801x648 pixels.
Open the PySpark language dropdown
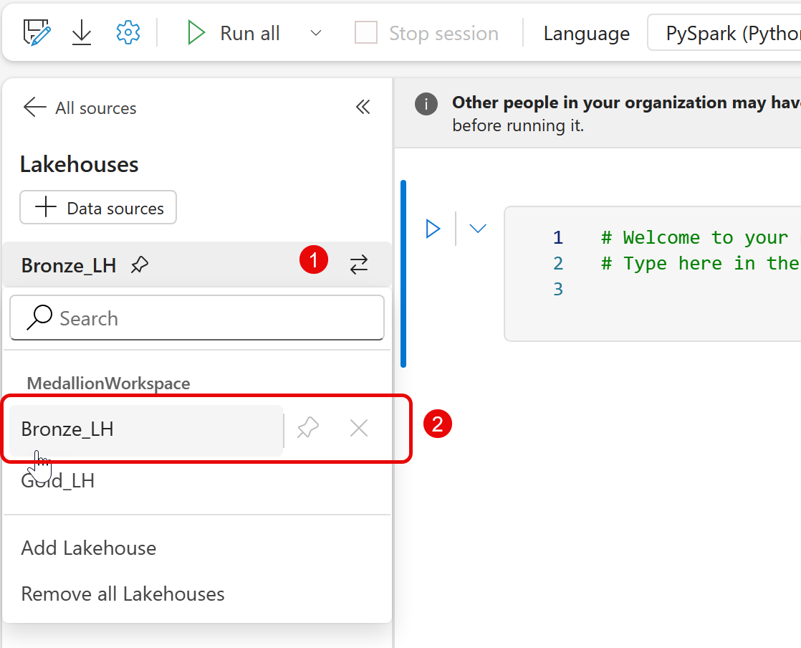pyautogui.click(x=724, y=33)
